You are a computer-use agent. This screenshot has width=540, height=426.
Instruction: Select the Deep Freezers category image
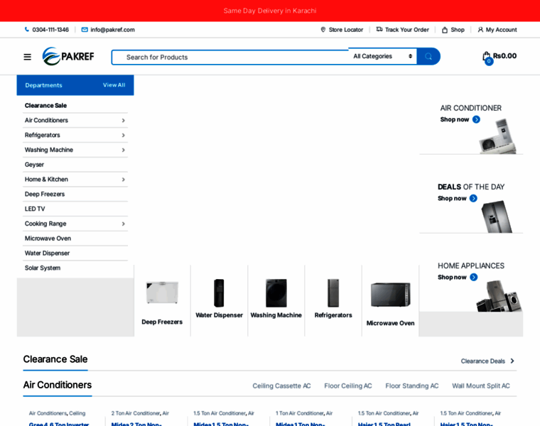tap(162, 293)
